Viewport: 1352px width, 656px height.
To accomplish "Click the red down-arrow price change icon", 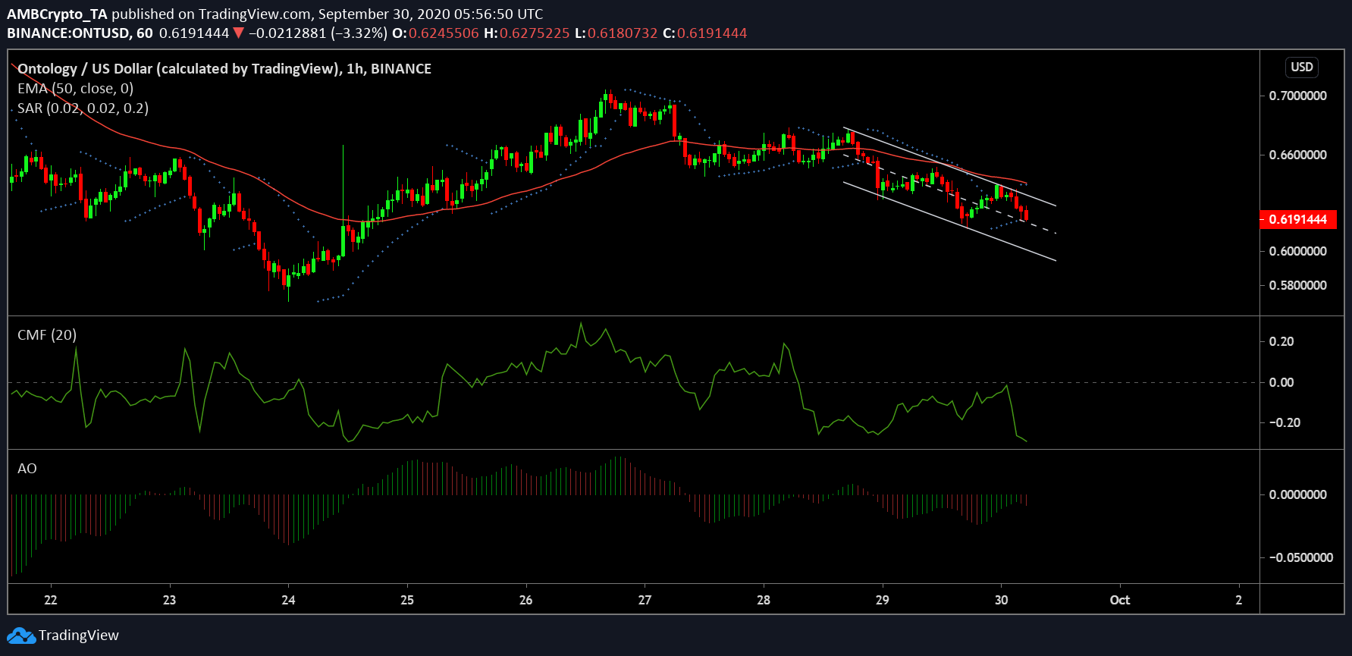I will point(238,33).
